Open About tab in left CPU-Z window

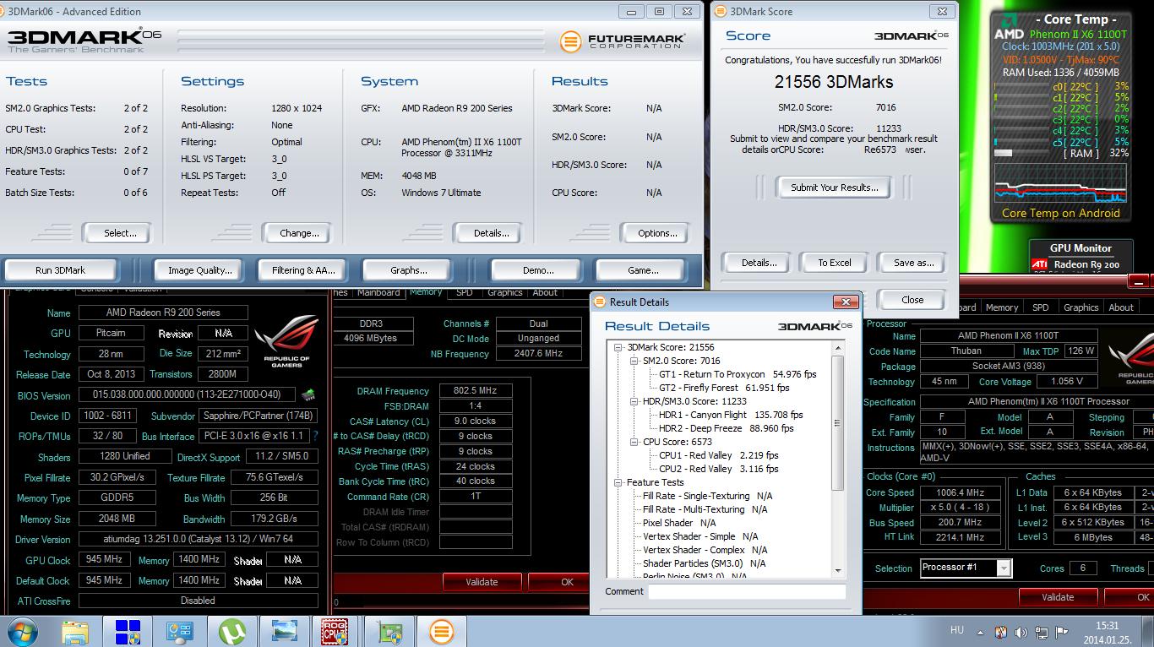(x=545, y=292)
